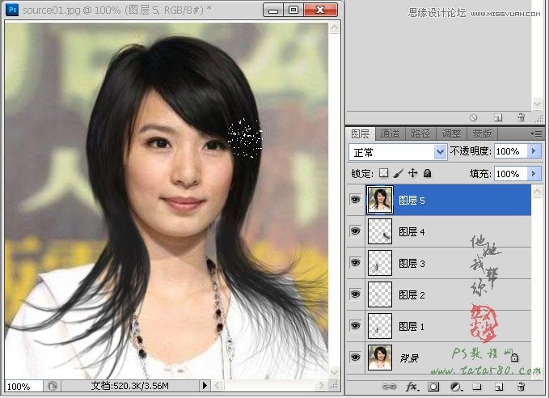Click the canvas horizontal scrollbar left arrow
This screenshot has height=398, width=549.
(x=217, y=386)
